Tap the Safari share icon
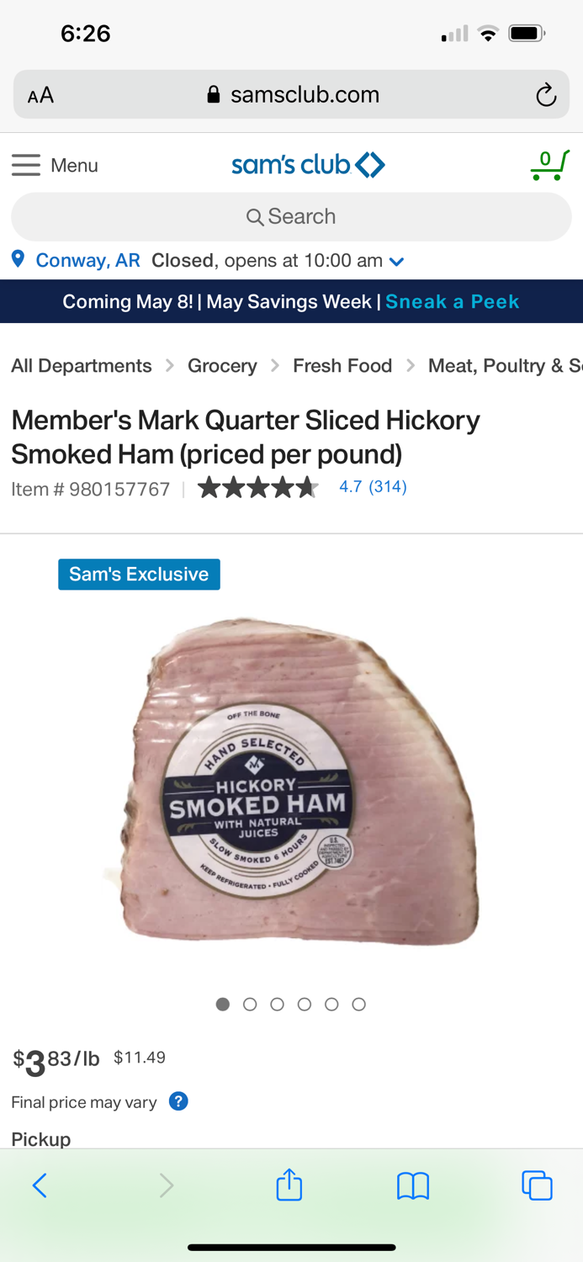This screenshot has width=583, height=1262. pyautogui.click(x=289, y=1184)
